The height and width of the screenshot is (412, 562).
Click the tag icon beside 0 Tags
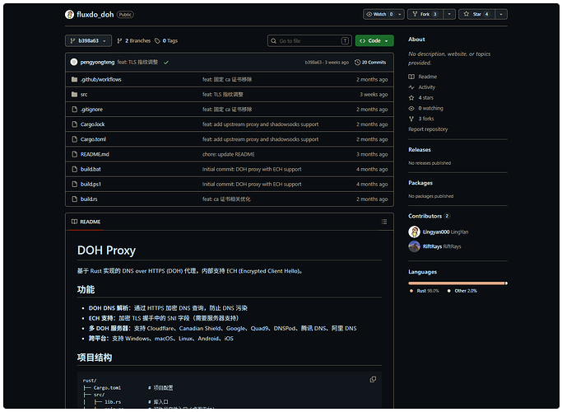[x=157, y=41]
